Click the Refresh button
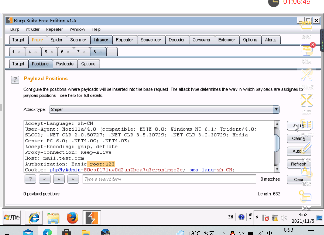The width and height of the screenshot is (324, 235). click(x=299, y=164)
